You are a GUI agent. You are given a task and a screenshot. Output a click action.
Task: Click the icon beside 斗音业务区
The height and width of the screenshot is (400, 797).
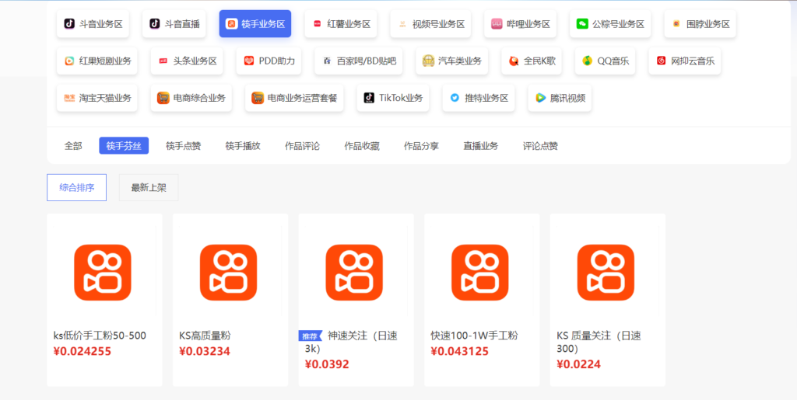click(69, 24)
